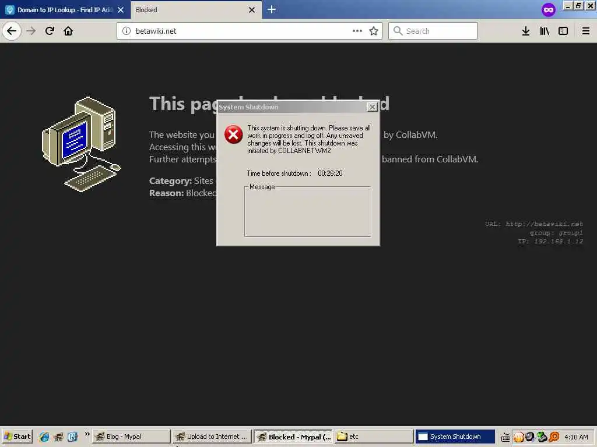Open the page actions three-dots menu
This screenshot has height=447, width=597.
click(x=357, y=31)
